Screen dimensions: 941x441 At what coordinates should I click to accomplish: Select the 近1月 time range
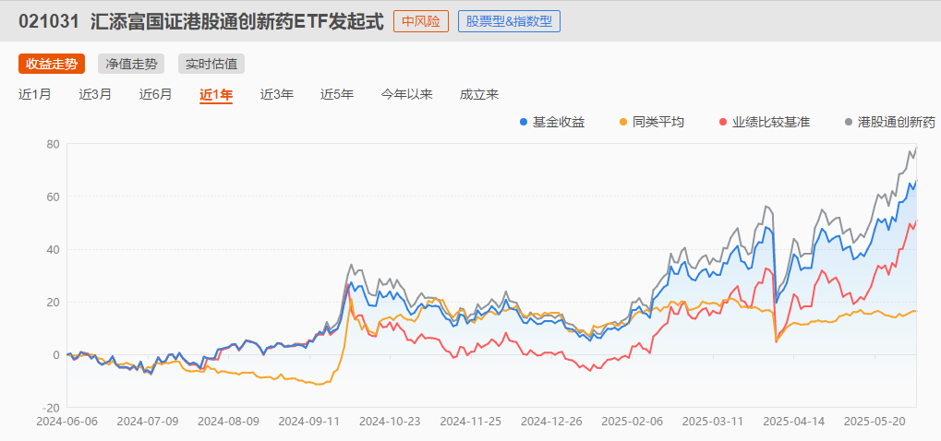[35, 94]
